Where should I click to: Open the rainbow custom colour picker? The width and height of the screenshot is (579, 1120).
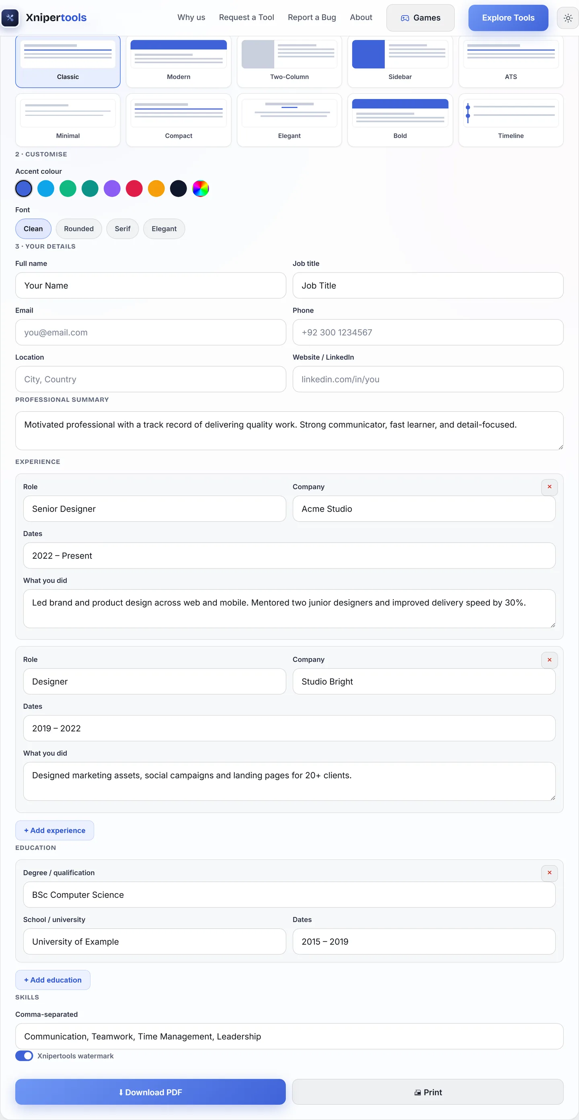coord(200,189)
